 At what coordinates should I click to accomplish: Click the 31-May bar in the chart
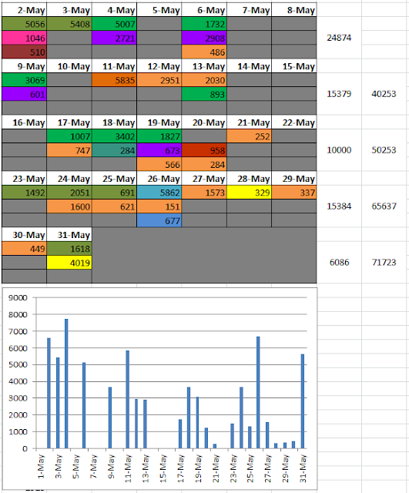[x=303, y=401]
